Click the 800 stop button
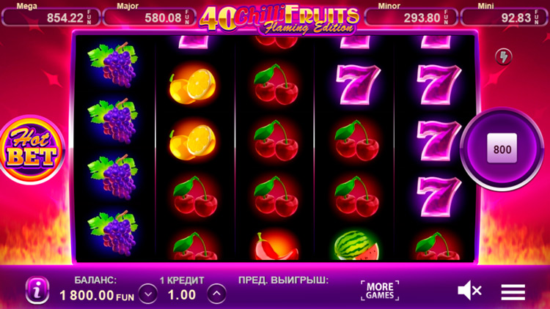Viewport: 550px width, 309px height. pyautogui.click(x=502, y=149)
